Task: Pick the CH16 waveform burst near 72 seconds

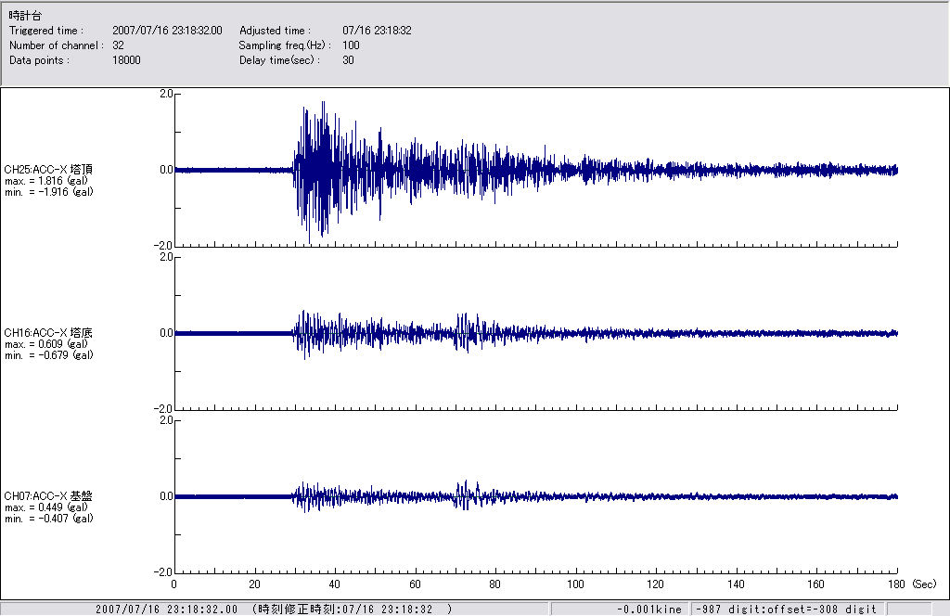Action: tap(464, 332)
